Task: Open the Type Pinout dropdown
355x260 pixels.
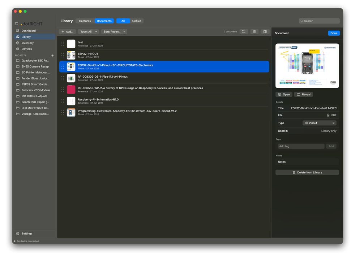Action: tap(320, 123)
